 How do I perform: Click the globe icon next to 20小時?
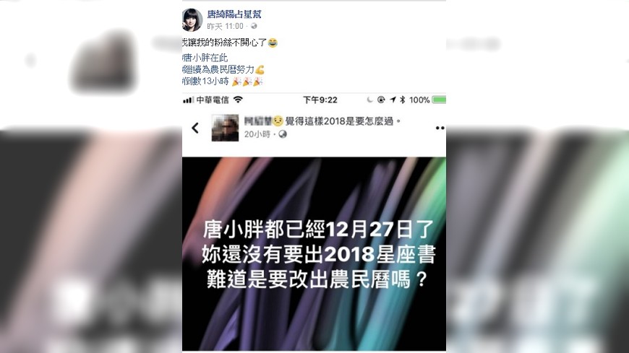(283, 134)
